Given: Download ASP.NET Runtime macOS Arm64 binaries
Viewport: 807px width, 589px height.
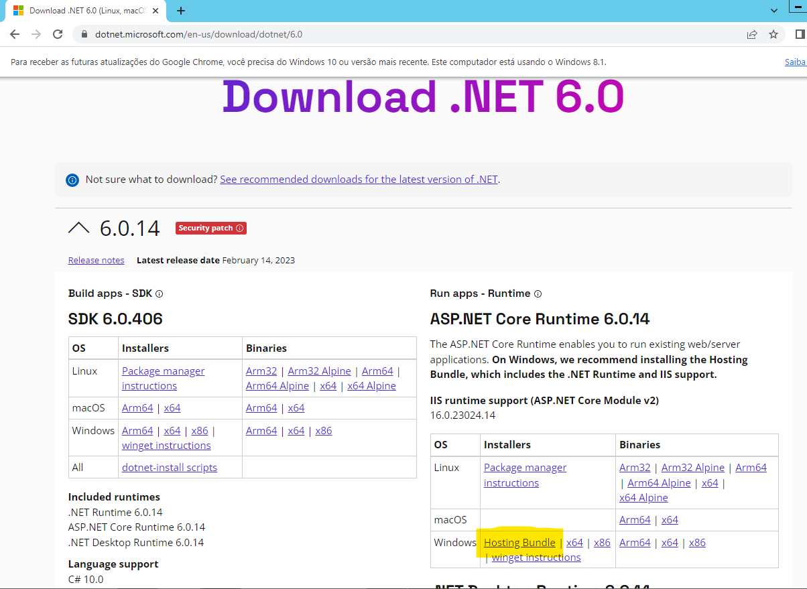Looking at the screenshot, I should 635,520.
